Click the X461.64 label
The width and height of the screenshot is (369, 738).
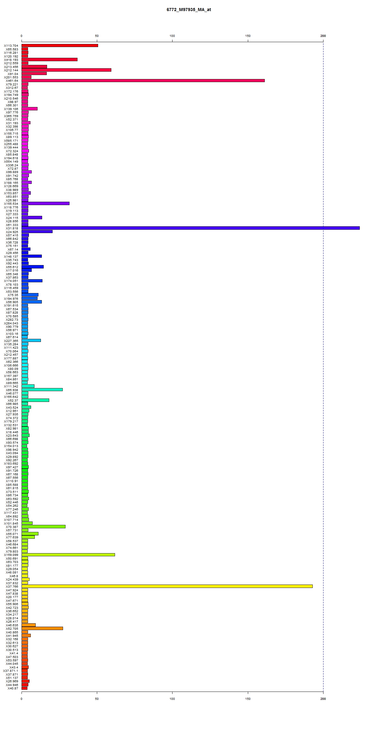(12, 81)
